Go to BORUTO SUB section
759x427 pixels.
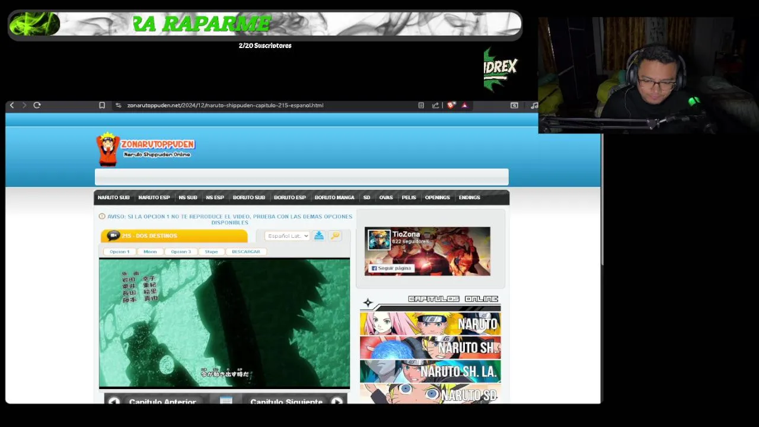pos(248,197)
